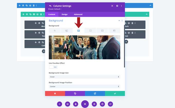Switch to the Advanced tab
Viewport: 175px width, 108px height.
(78, 14)
